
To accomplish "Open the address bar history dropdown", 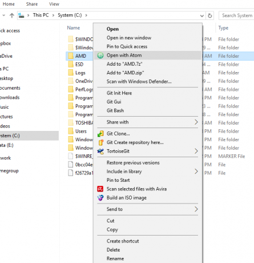I will pos(202,15).
